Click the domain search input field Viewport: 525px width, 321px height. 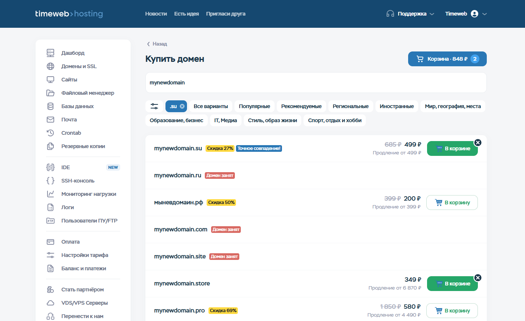pos(316,83)
